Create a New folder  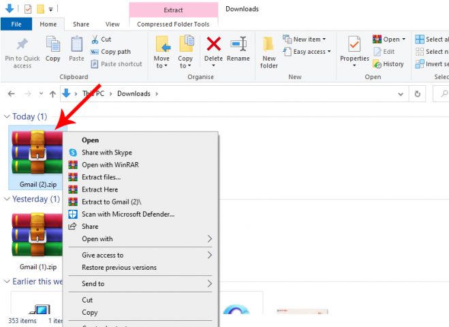(269, 52)
